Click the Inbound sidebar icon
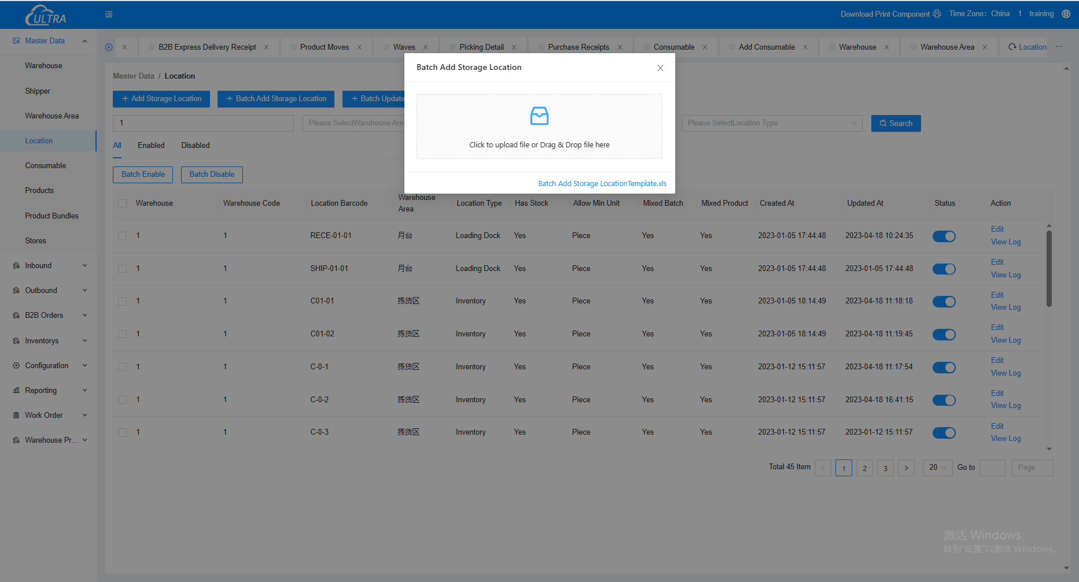Viewport: 1079px width, 582px height. pyautogui.click(x=16, y=266)
